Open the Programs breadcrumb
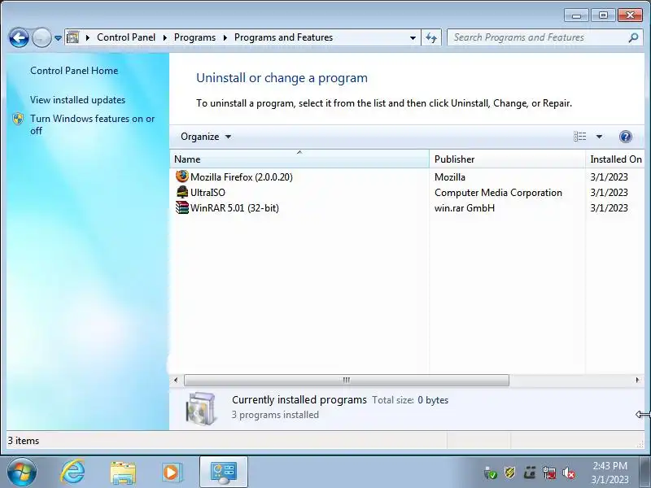Image resolution: width=651 pixels, height=488 pixels. (x=194, y=37)
